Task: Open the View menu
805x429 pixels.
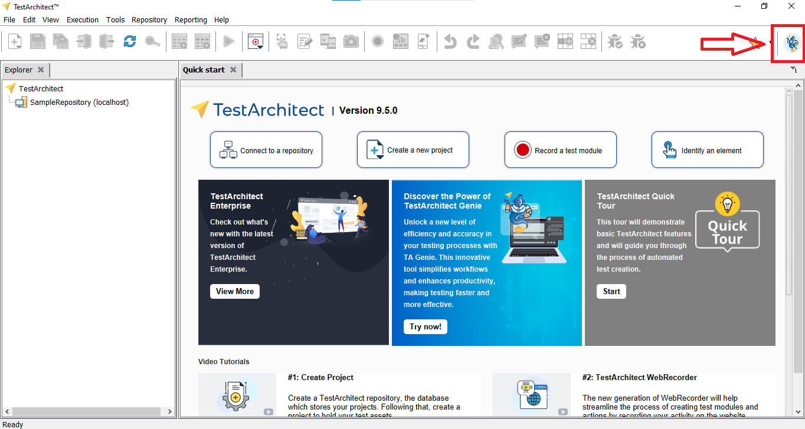Action: pyautogui.click(x=51, y=19)
